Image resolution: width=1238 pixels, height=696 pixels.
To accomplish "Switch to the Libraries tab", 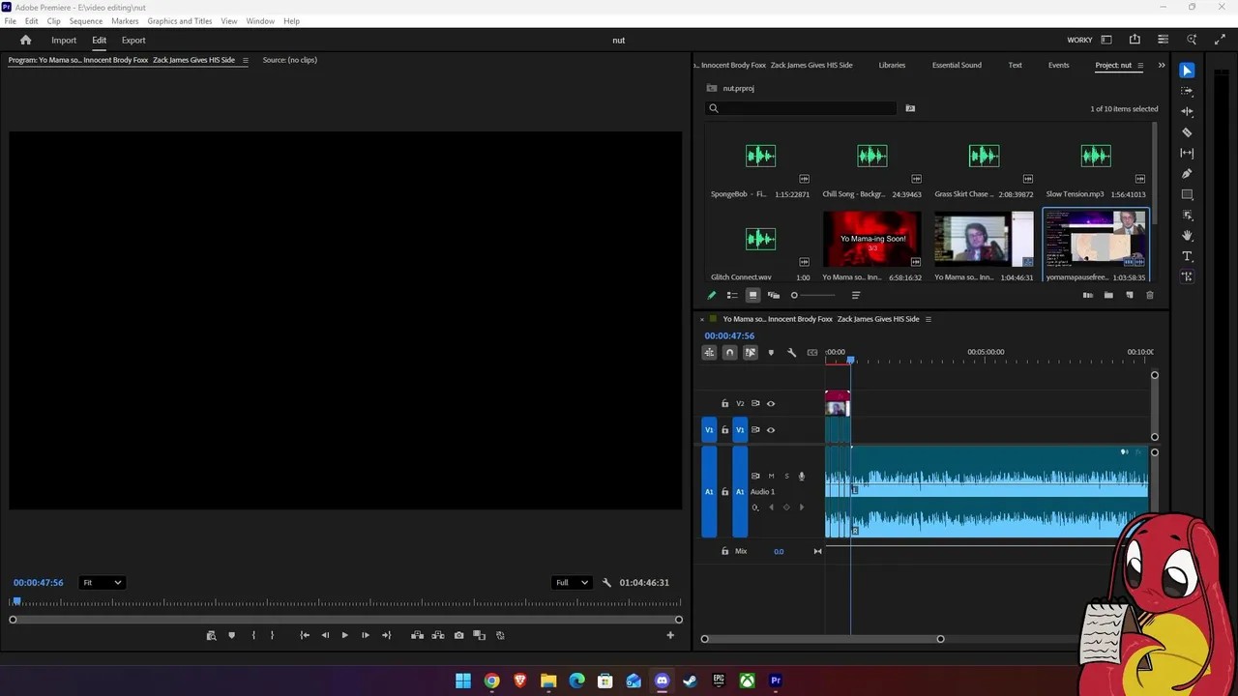I will 892,65.
